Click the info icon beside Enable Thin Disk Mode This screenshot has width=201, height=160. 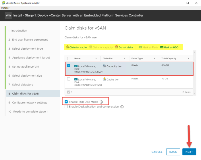tap(101, 102)
